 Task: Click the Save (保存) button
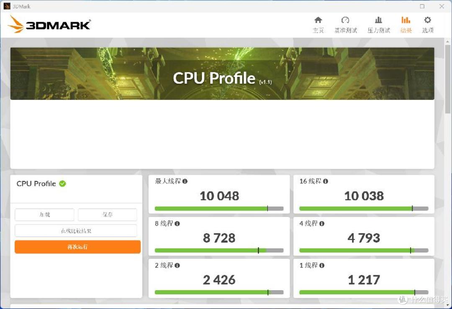click(x=108, y=215)
